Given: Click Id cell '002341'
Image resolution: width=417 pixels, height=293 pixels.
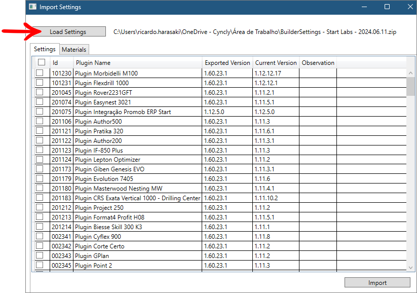Looking at the screenshot, I should [61, 237].
